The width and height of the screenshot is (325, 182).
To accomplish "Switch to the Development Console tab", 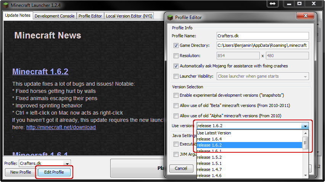I will (55, 16).
